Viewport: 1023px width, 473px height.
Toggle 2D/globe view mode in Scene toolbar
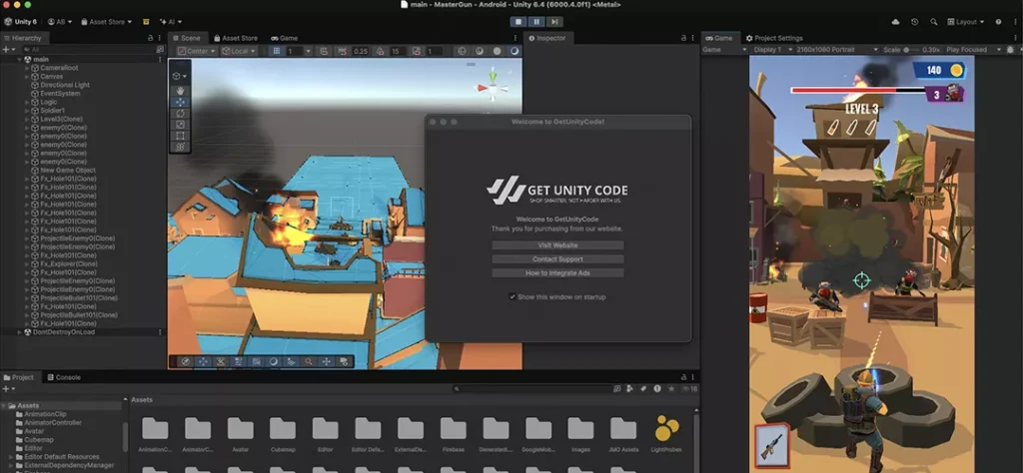(462, 51)
